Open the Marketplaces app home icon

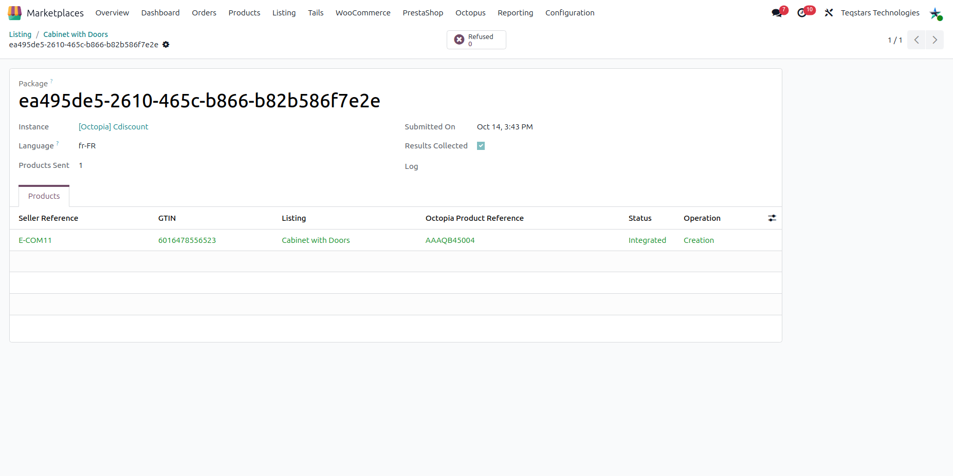[14, 13]
